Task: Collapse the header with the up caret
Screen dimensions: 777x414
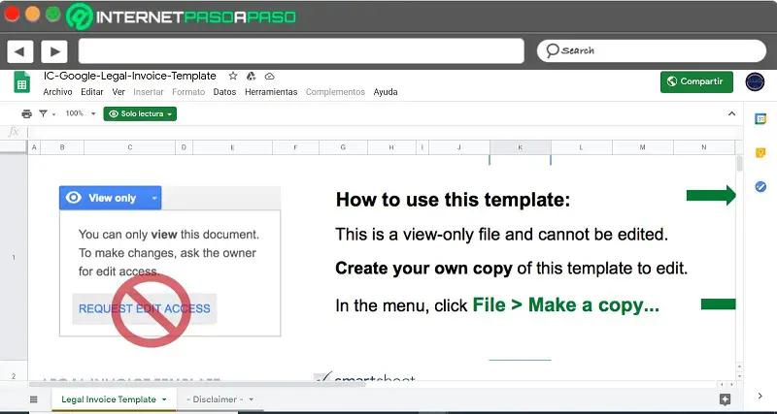Action: [731, 113]
